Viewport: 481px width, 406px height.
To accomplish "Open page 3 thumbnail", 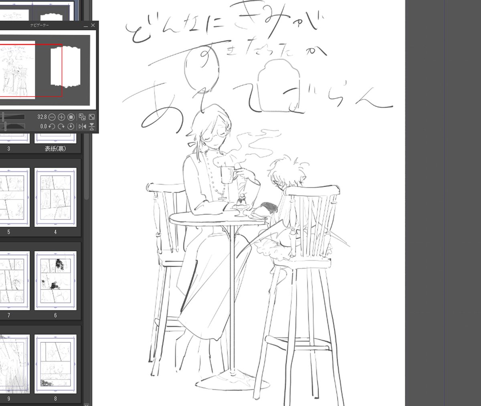I will click(15, 138).
